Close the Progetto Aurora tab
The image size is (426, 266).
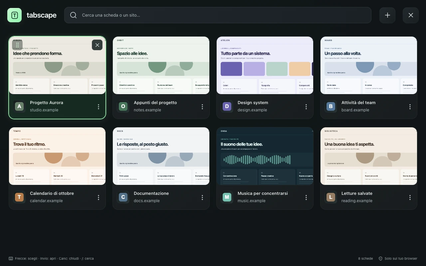click(x=97, y=45)
